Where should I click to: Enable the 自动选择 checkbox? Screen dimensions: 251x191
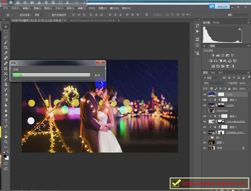[17, 15]
